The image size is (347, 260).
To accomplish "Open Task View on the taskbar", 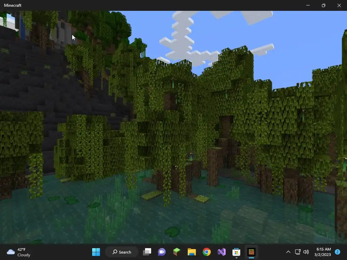I will [147, 252].
